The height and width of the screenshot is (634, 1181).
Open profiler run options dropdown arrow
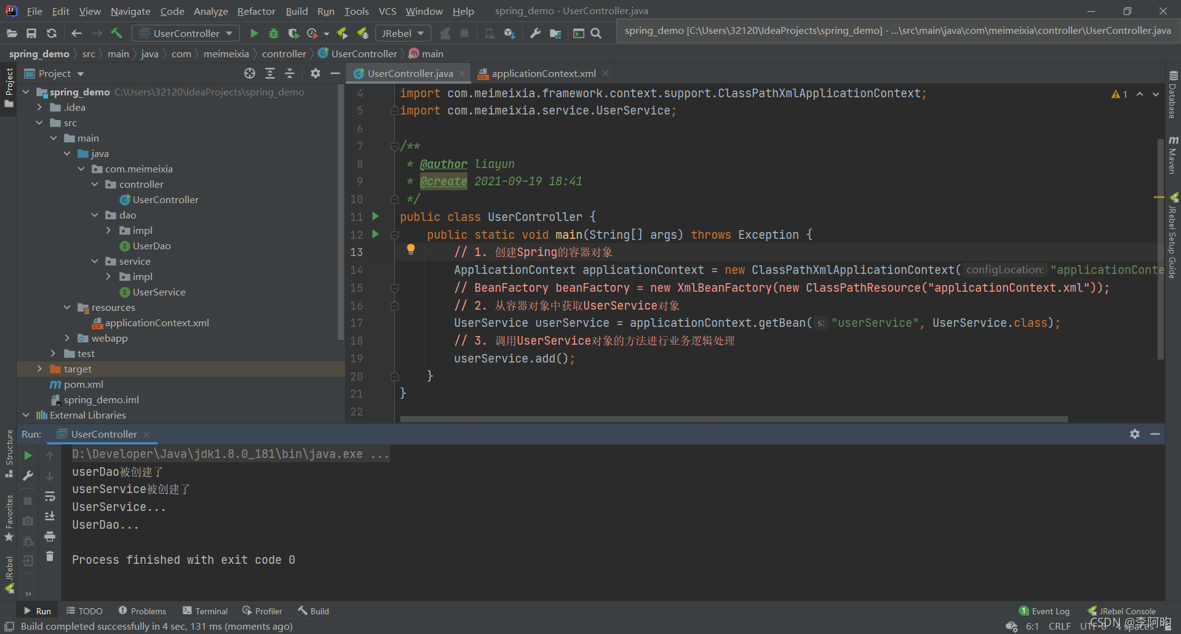click(327, 34)
